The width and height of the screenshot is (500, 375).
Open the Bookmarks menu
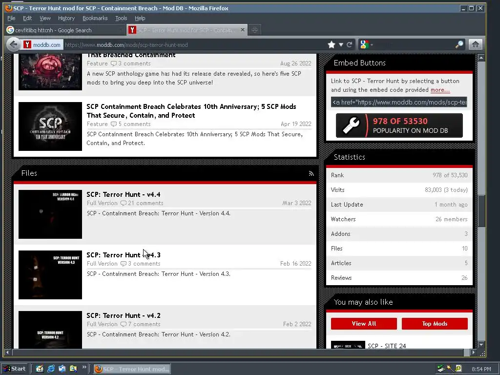pyautogui.click(x=95, y=18)
